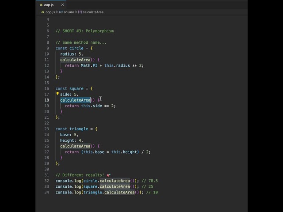283x212 pixels.
Task: Click the method symbol icon before calculateArea breadcrumb
Action: point(80,12)
